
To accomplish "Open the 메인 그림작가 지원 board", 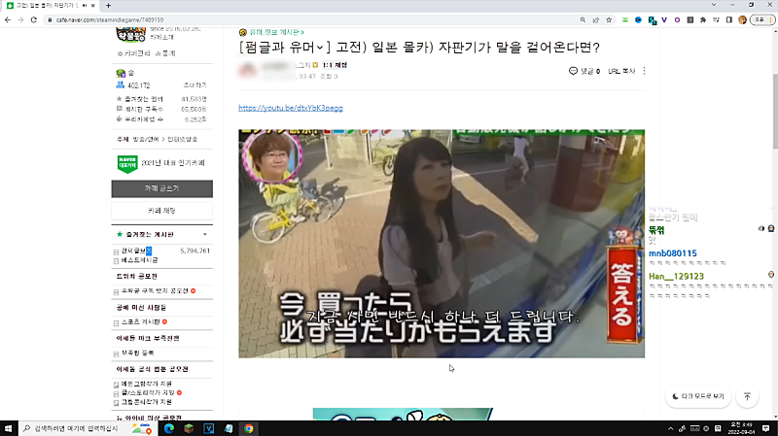I will [x=147, y=384].
